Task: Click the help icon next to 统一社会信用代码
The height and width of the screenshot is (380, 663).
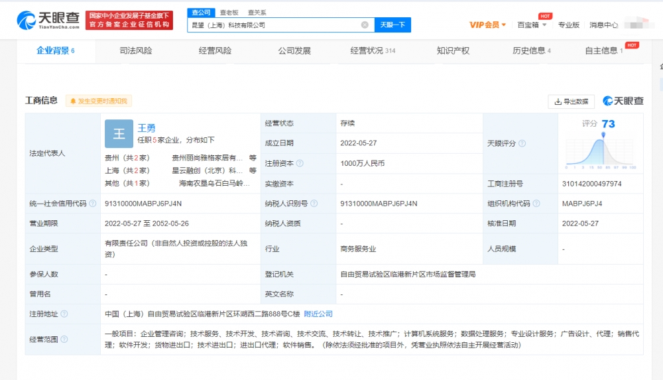Action: tap(93, 204)
